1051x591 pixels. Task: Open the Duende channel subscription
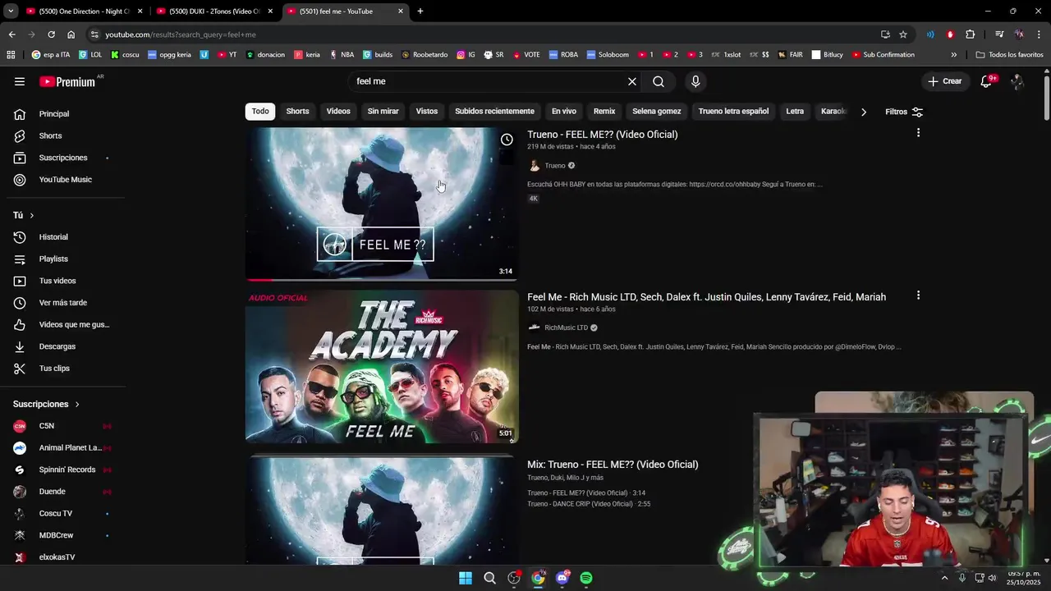[x=66, y=492]
